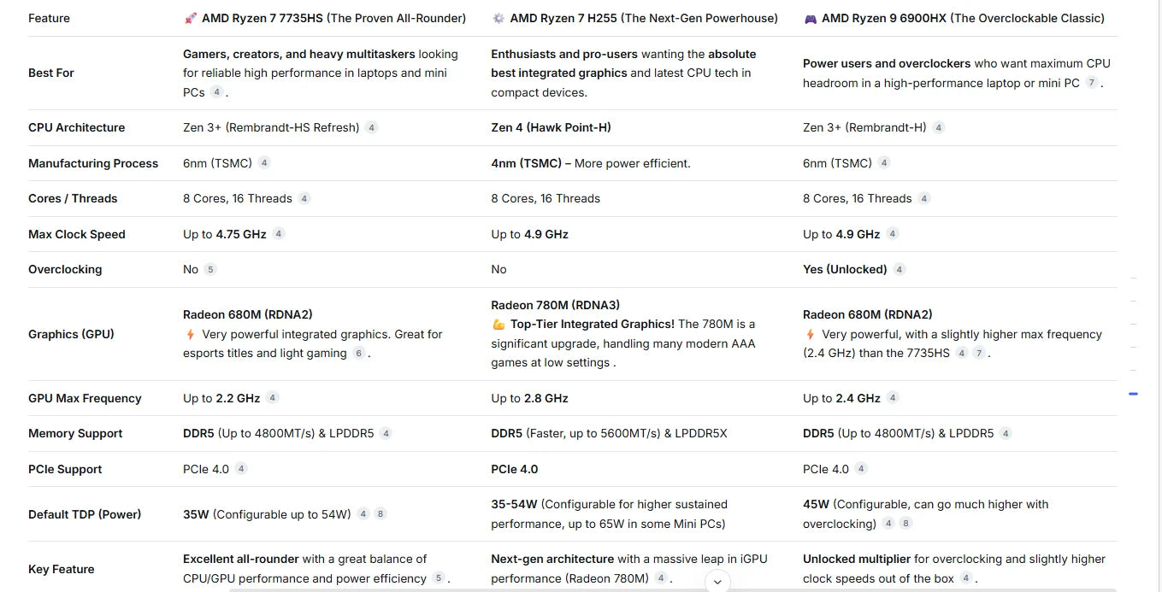Open citation 8 after 35W (Configurable up to 54W)
1162x592 pixels.
pyautogui.click(x=381, y=513)
